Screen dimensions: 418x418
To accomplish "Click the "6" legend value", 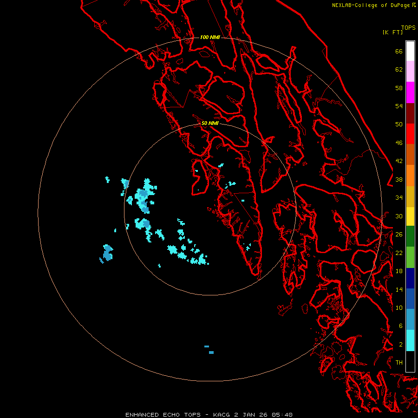I will click(x=401, y=326).
